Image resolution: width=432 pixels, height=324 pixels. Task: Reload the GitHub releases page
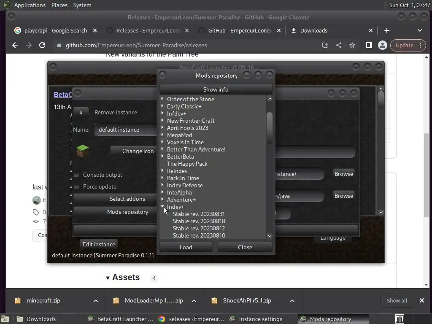pos(42,45)
